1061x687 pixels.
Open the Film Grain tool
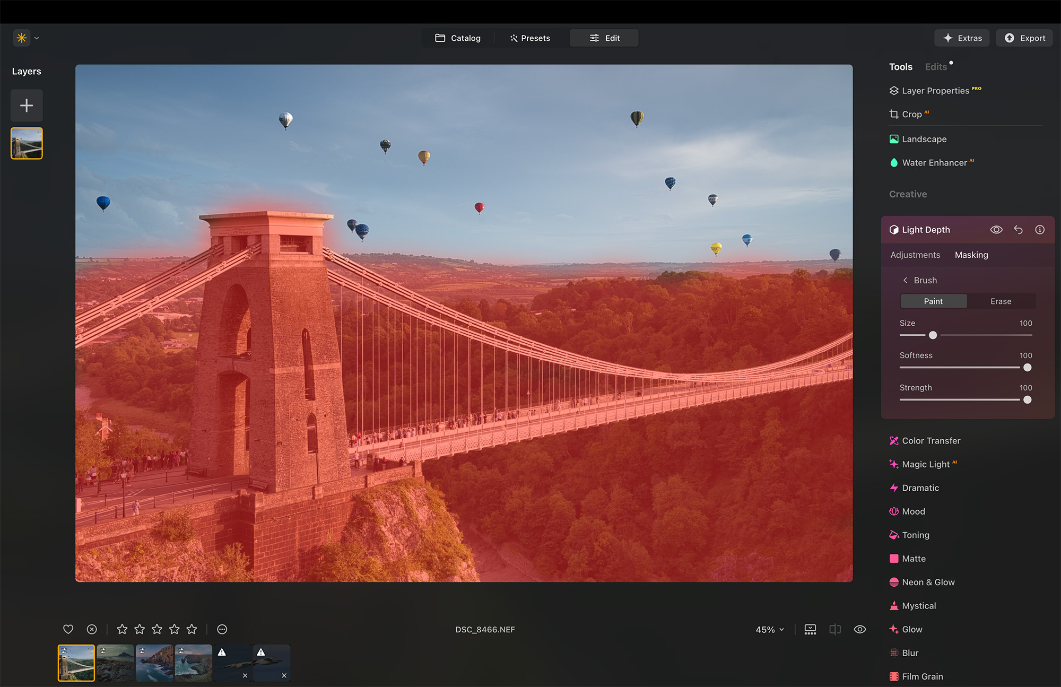pos(922,676)
